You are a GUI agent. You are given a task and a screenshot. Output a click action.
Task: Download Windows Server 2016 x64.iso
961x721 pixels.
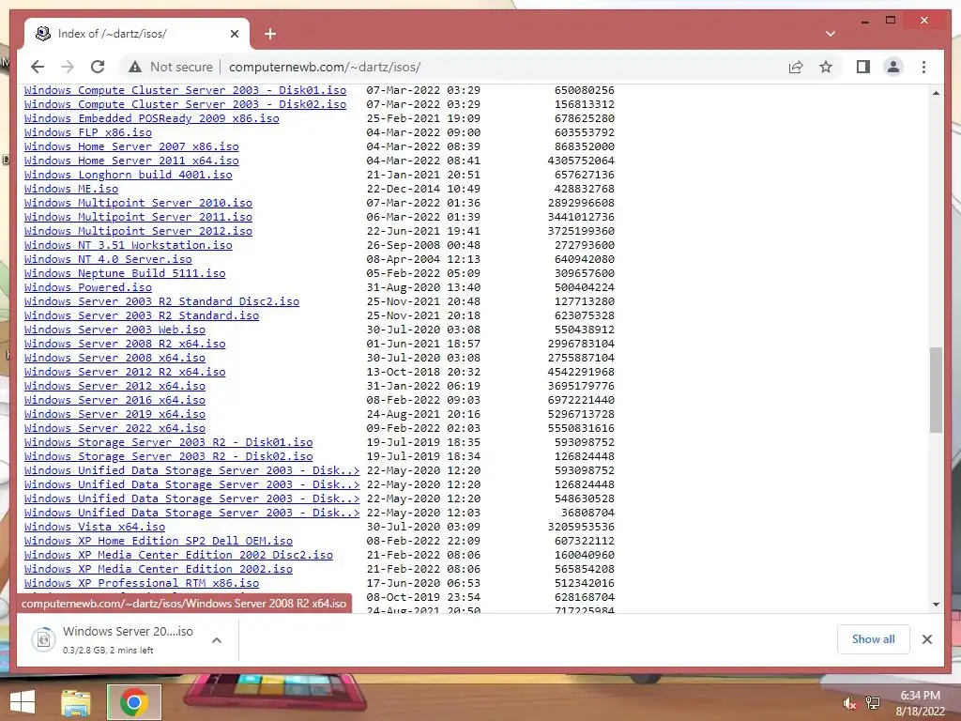(x=114, y=400)
